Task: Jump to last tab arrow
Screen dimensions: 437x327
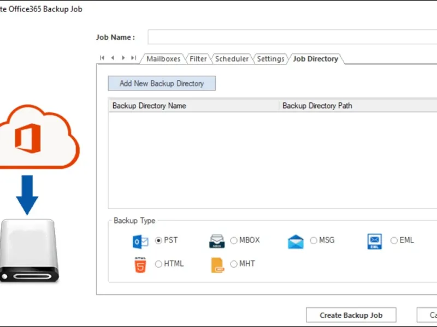Action: [x=134, y=58]
